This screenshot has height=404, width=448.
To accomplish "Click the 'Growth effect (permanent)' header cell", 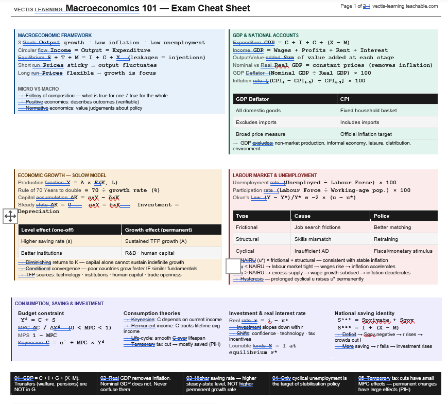I will (171, 230).
